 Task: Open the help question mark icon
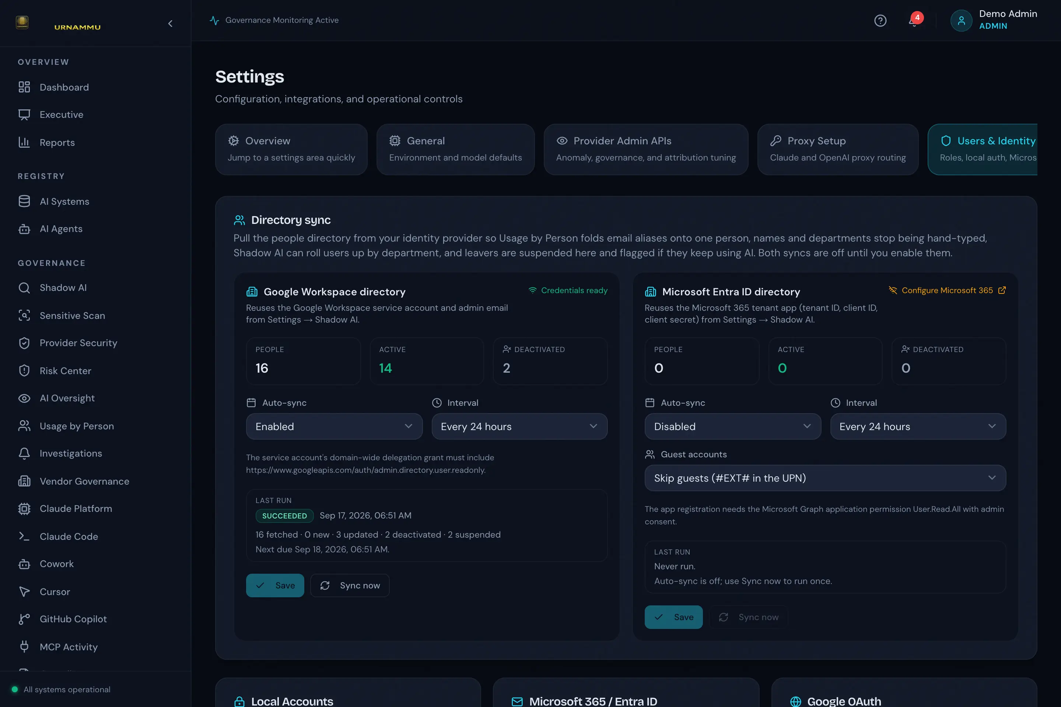coord(880,21)
